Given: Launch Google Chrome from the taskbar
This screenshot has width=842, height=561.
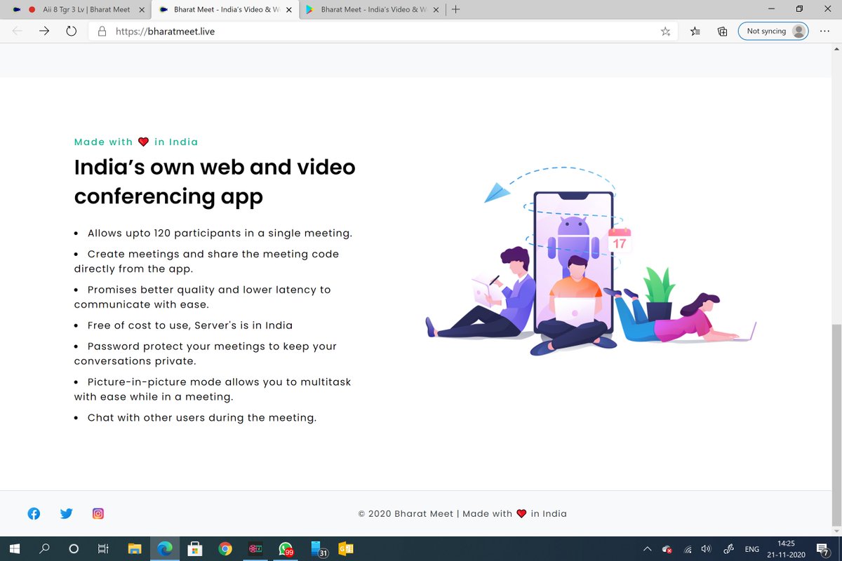Looking at the screenshot, I should (225, 549).
